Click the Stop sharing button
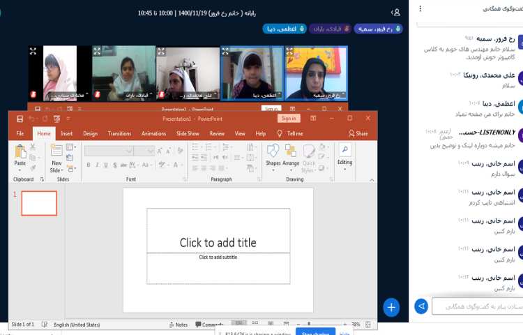This screenshot has height=335, width=523. (x=316, y=333)
